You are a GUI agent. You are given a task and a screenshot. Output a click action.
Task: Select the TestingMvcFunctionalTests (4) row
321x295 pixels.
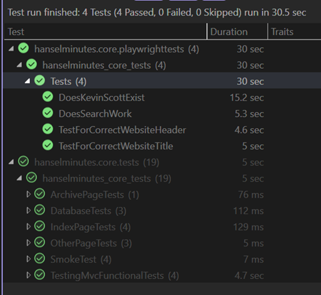[x=162, y=275]
